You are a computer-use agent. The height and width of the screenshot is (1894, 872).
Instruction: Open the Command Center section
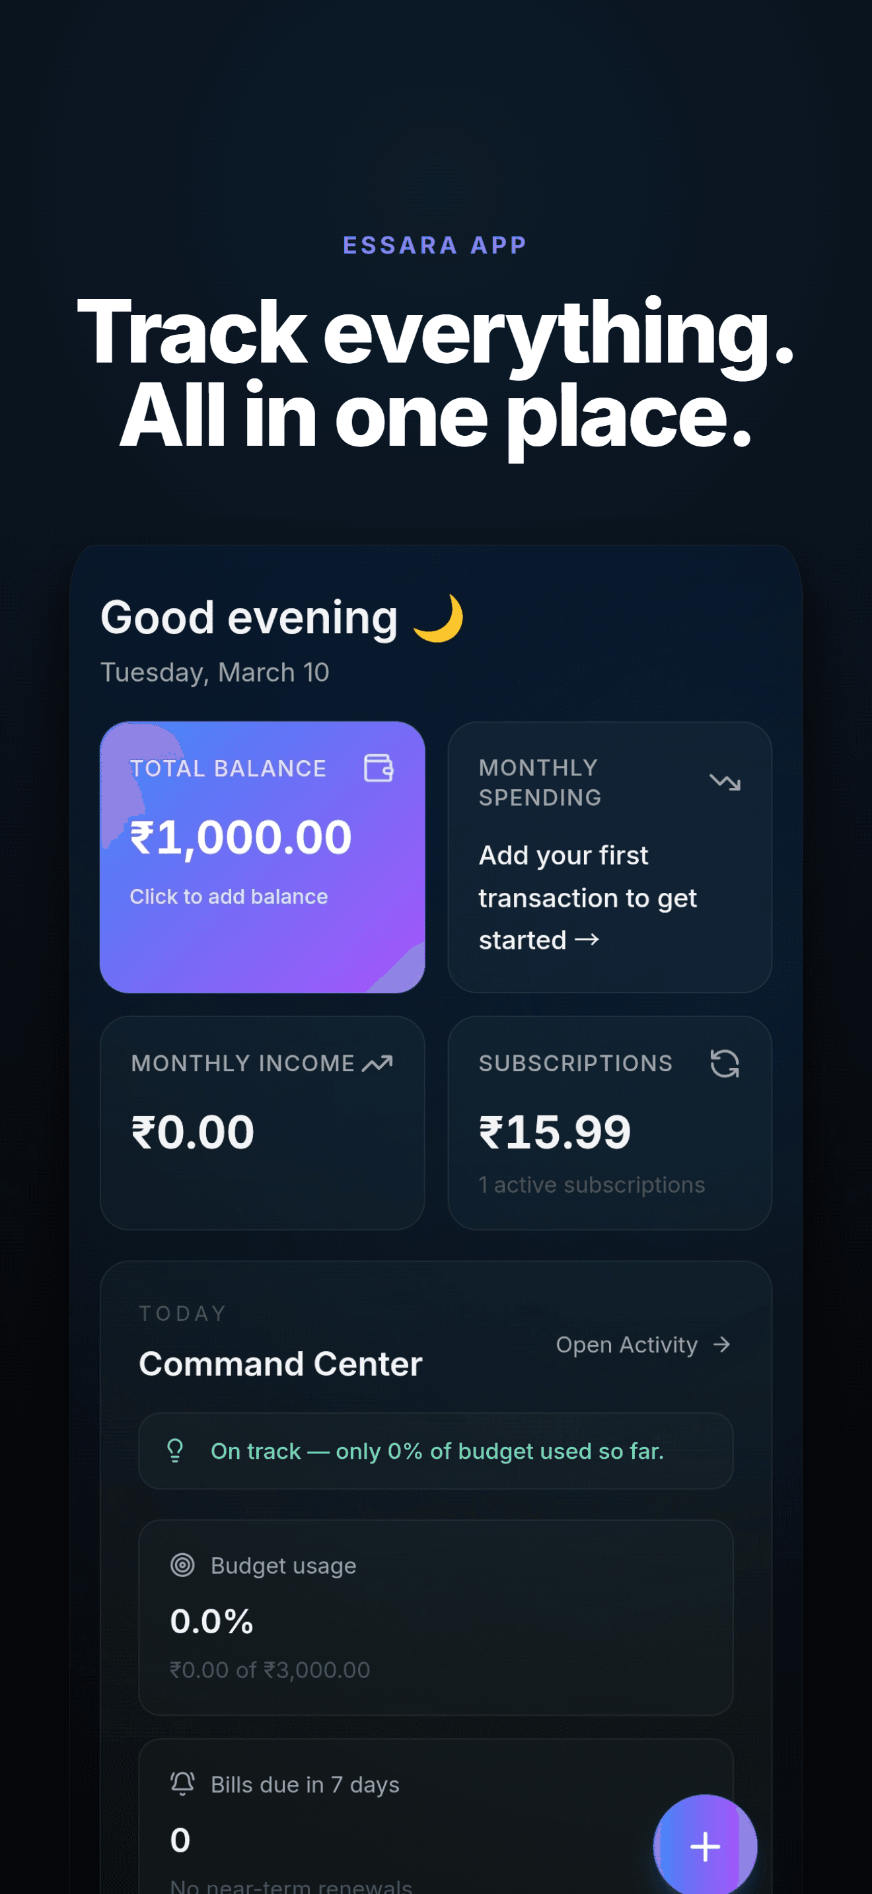pyautogui.click(x=280, y=1363)
